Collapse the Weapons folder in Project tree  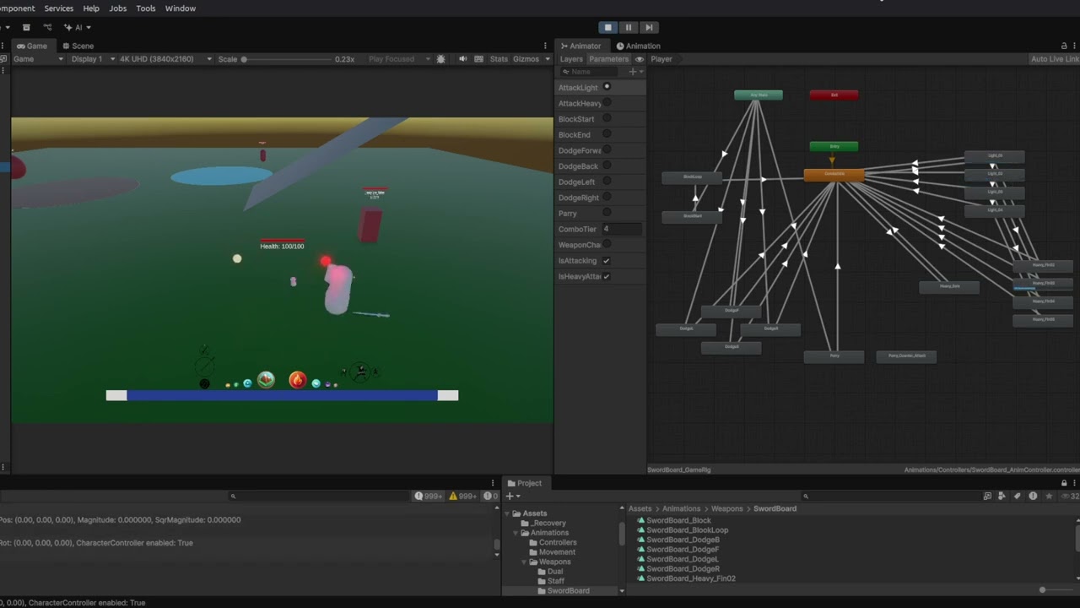(524, 562)
